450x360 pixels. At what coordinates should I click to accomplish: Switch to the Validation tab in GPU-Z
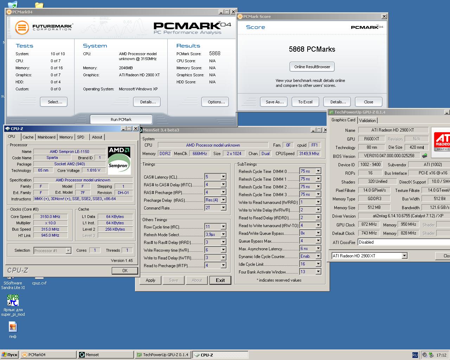coord(367,120)
